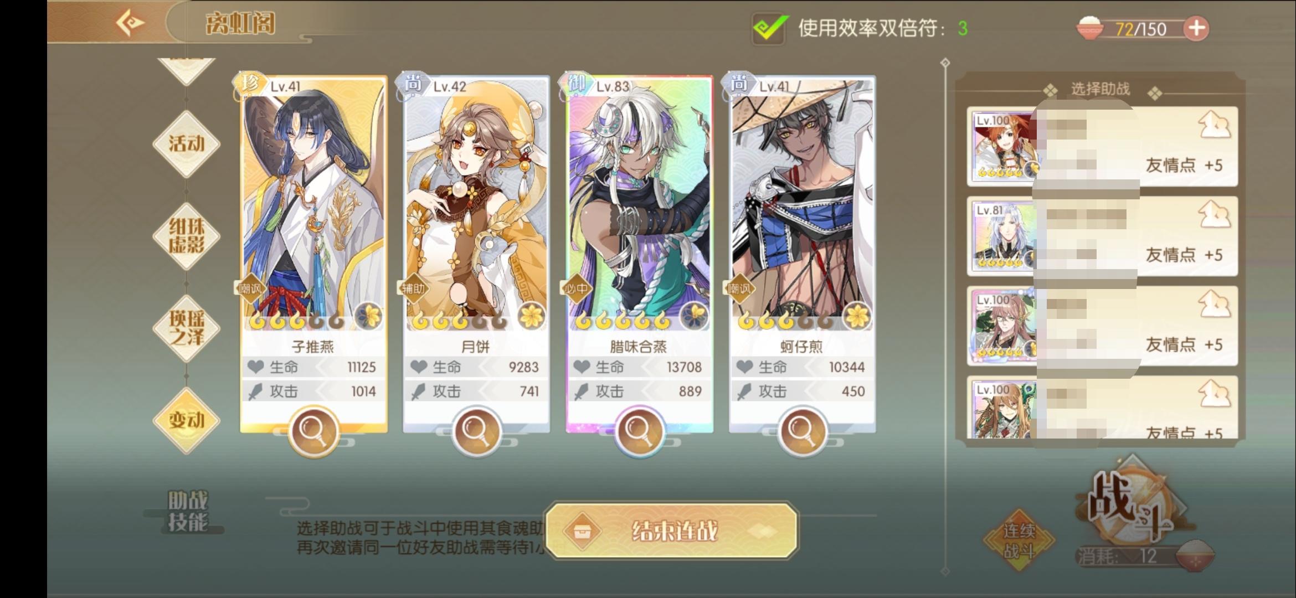The width and height of the screenshot is (1296, 598).
Task: Inspect 子推燕 with magnifier icon
Action: pos(313,431)
